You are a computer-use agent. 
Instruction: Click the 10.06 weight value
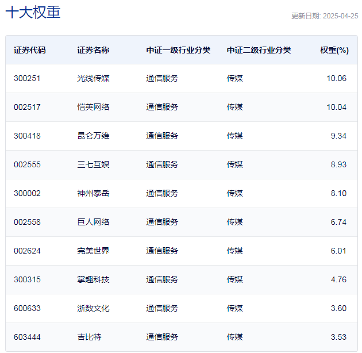pos(336,78)
